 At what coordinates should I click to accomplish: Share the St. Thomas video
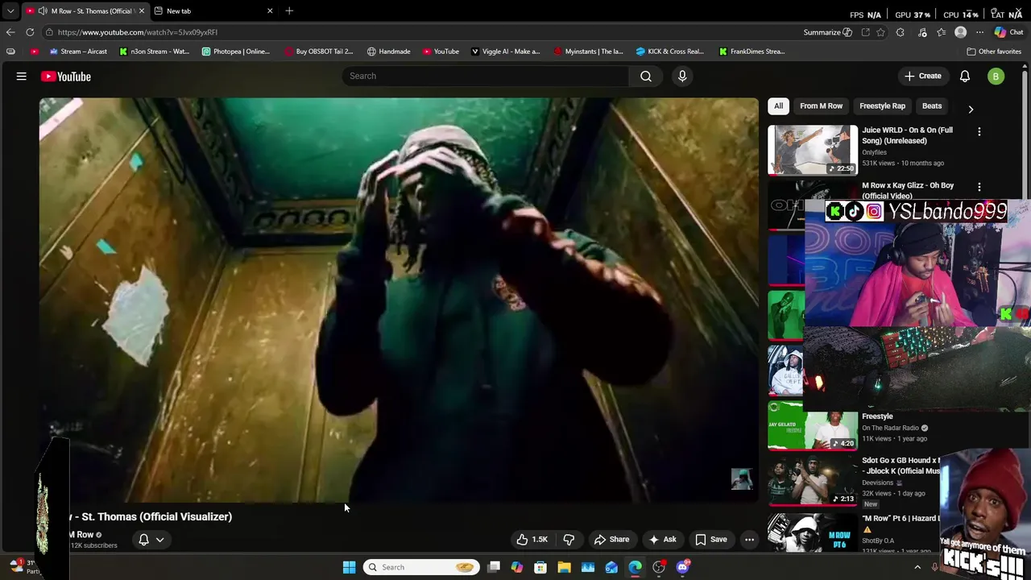pyautogui.click(x=611, y=540)
